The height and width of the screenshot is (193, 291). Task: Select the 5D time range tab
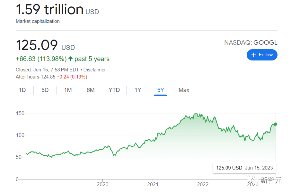point(45,90)
